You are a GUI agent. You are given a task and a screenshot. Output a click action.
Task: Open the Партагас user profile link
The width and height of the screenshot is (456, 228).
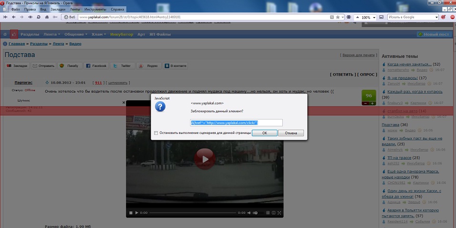(x=23, y=83)
